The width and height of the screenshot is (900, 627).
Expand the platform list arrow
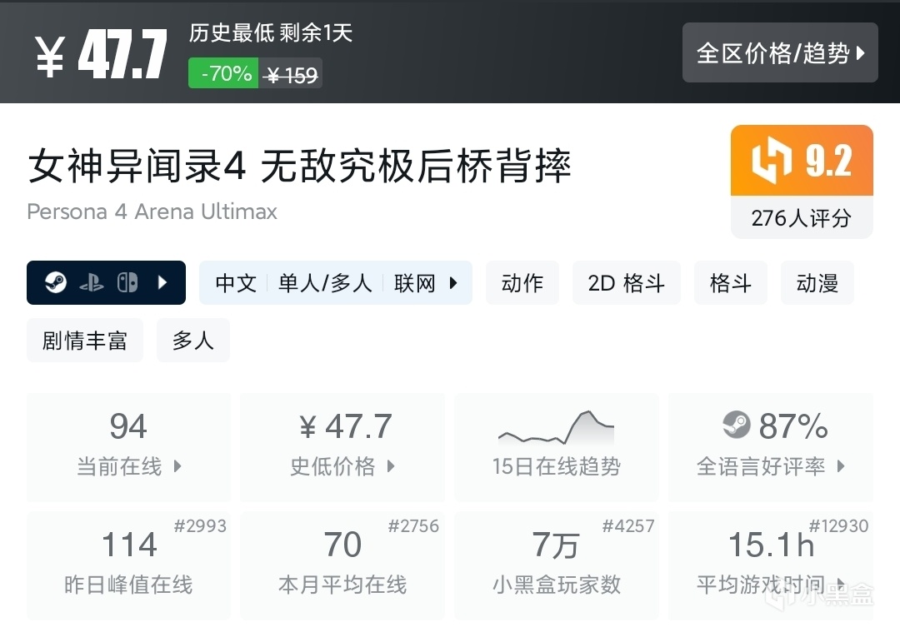(162, 283)
